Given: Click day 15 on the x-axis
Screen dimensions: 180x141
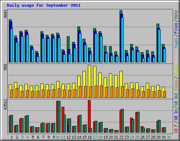Looking at the screenshot, I should click(84, 137).
